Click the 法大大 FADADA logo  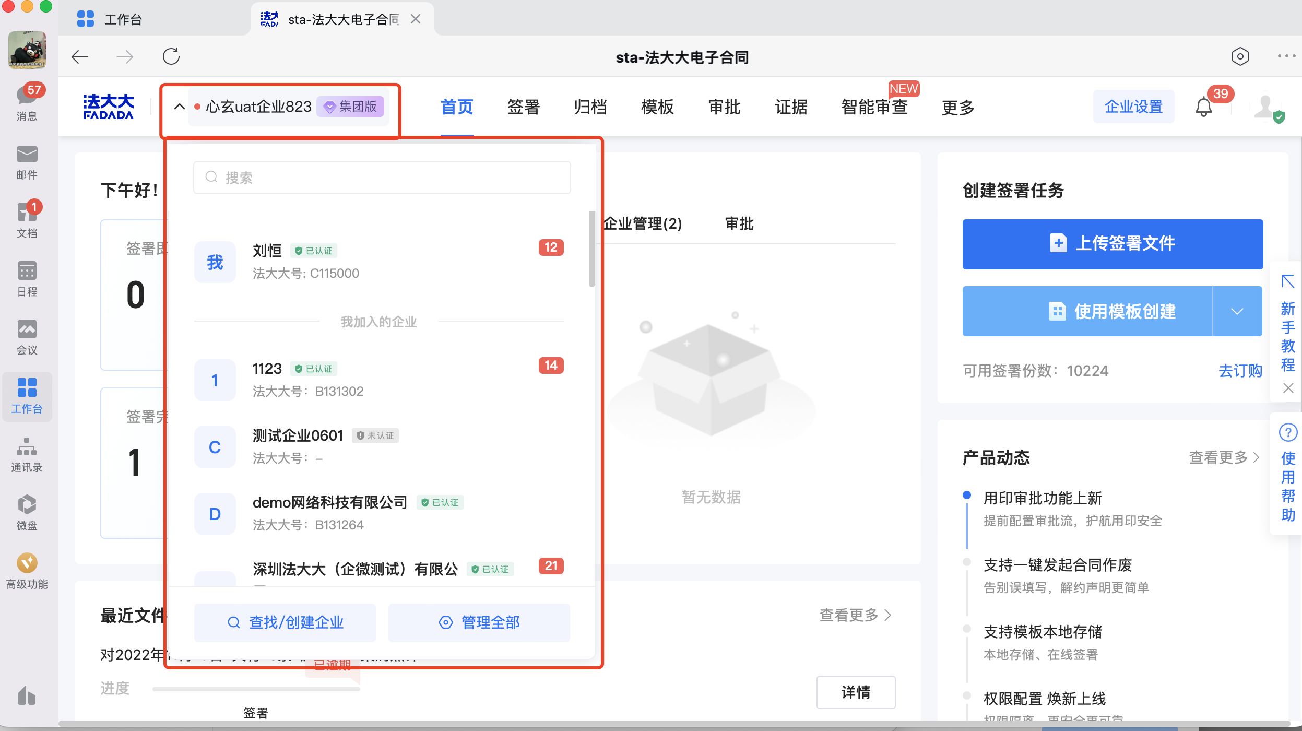point(109,107)
